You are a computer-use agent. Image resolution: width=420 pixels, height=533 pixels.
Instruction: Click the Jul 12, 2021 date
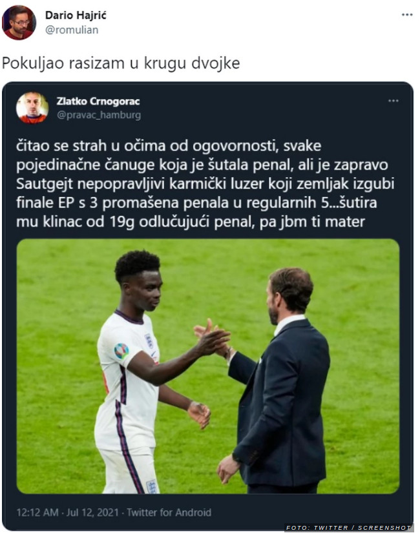coord(92,512)
